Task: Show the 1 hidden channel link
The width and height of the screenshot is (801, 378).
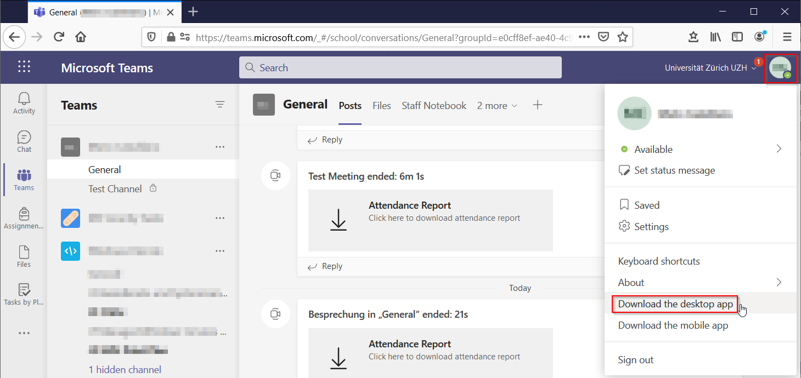Action: [x=125, y=370]
